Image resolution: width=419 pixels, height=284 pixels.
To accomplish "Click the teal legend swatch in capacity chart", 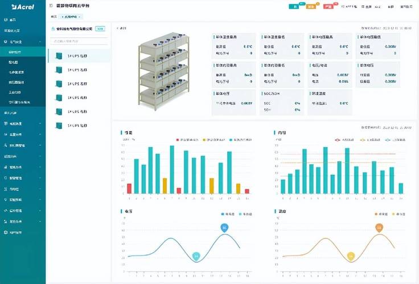I will [231, 140].
